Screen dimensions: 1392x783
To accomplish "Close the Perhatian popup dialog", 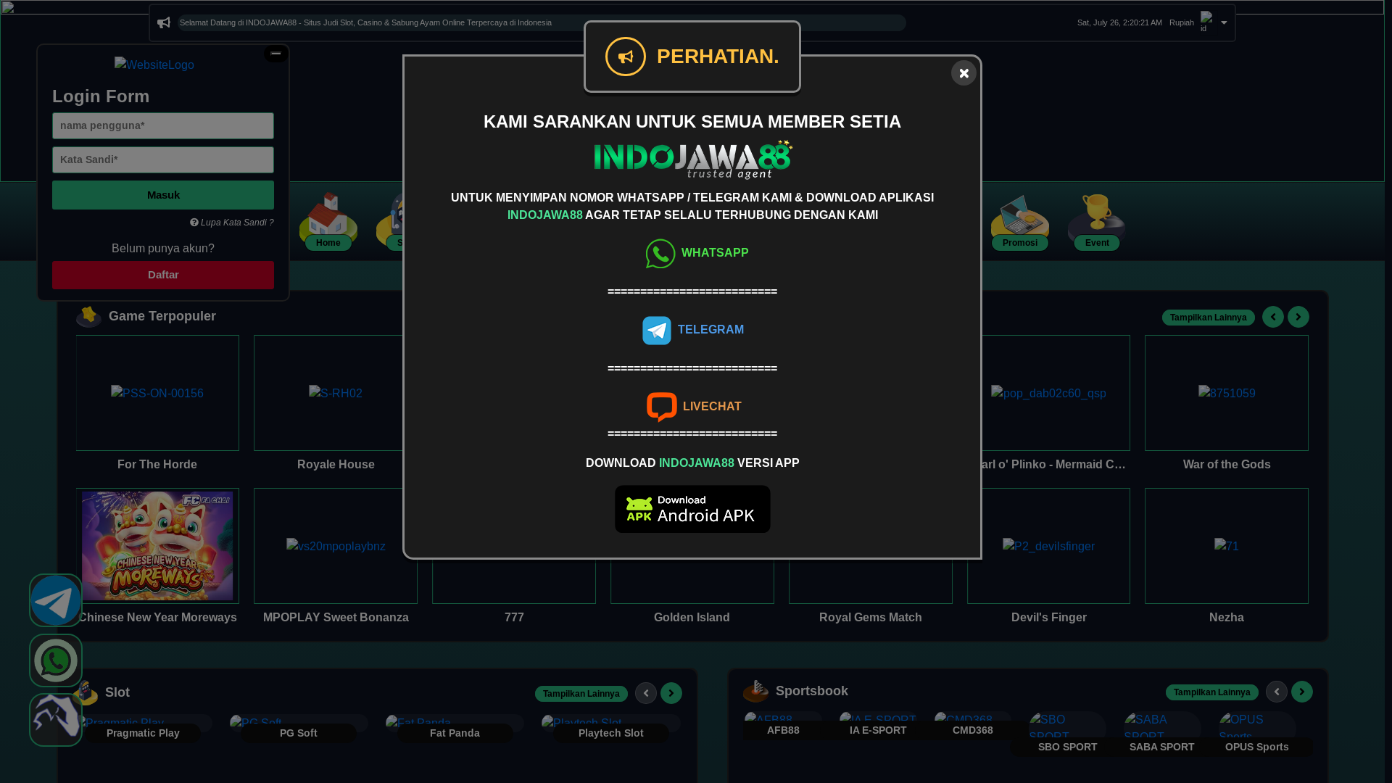I will click(x=964, y=73).
